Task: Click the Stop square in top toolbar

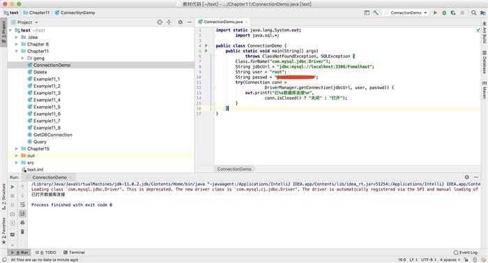Action: coord(462,13)
